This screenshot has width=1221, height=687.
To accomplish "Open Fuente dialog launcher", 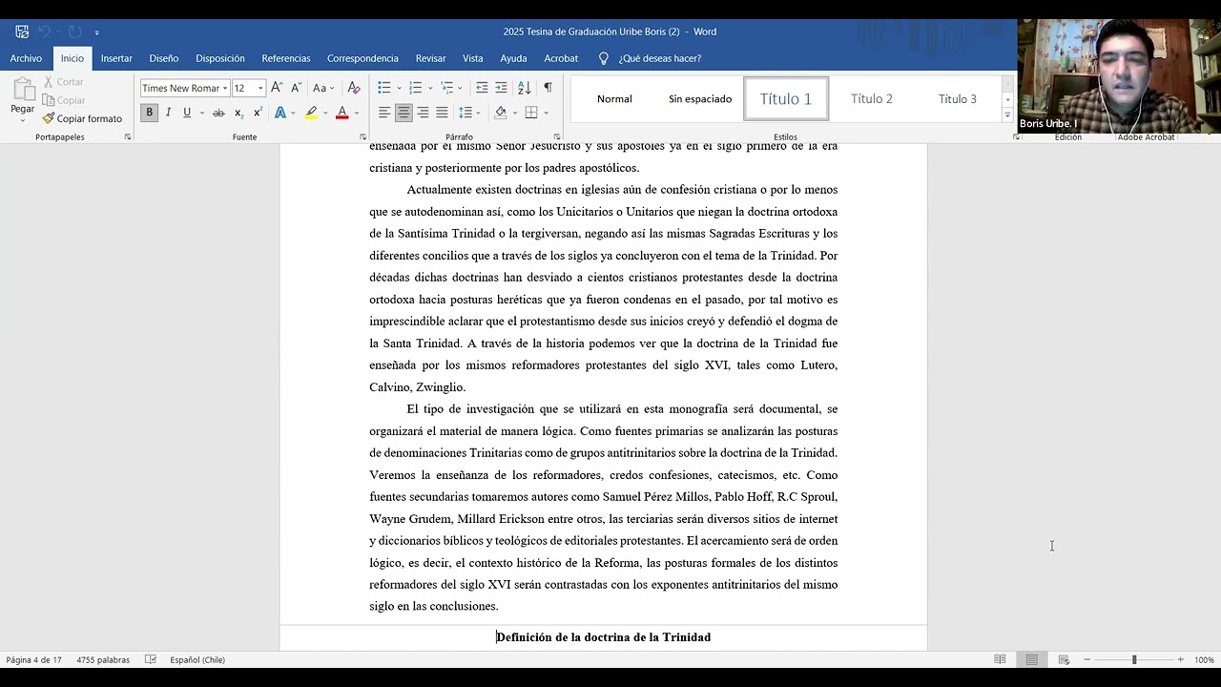I will coord(361,137).
